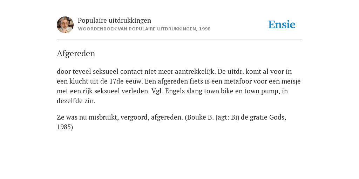Click the year '1985)' in the citation

tap(65, 127)
